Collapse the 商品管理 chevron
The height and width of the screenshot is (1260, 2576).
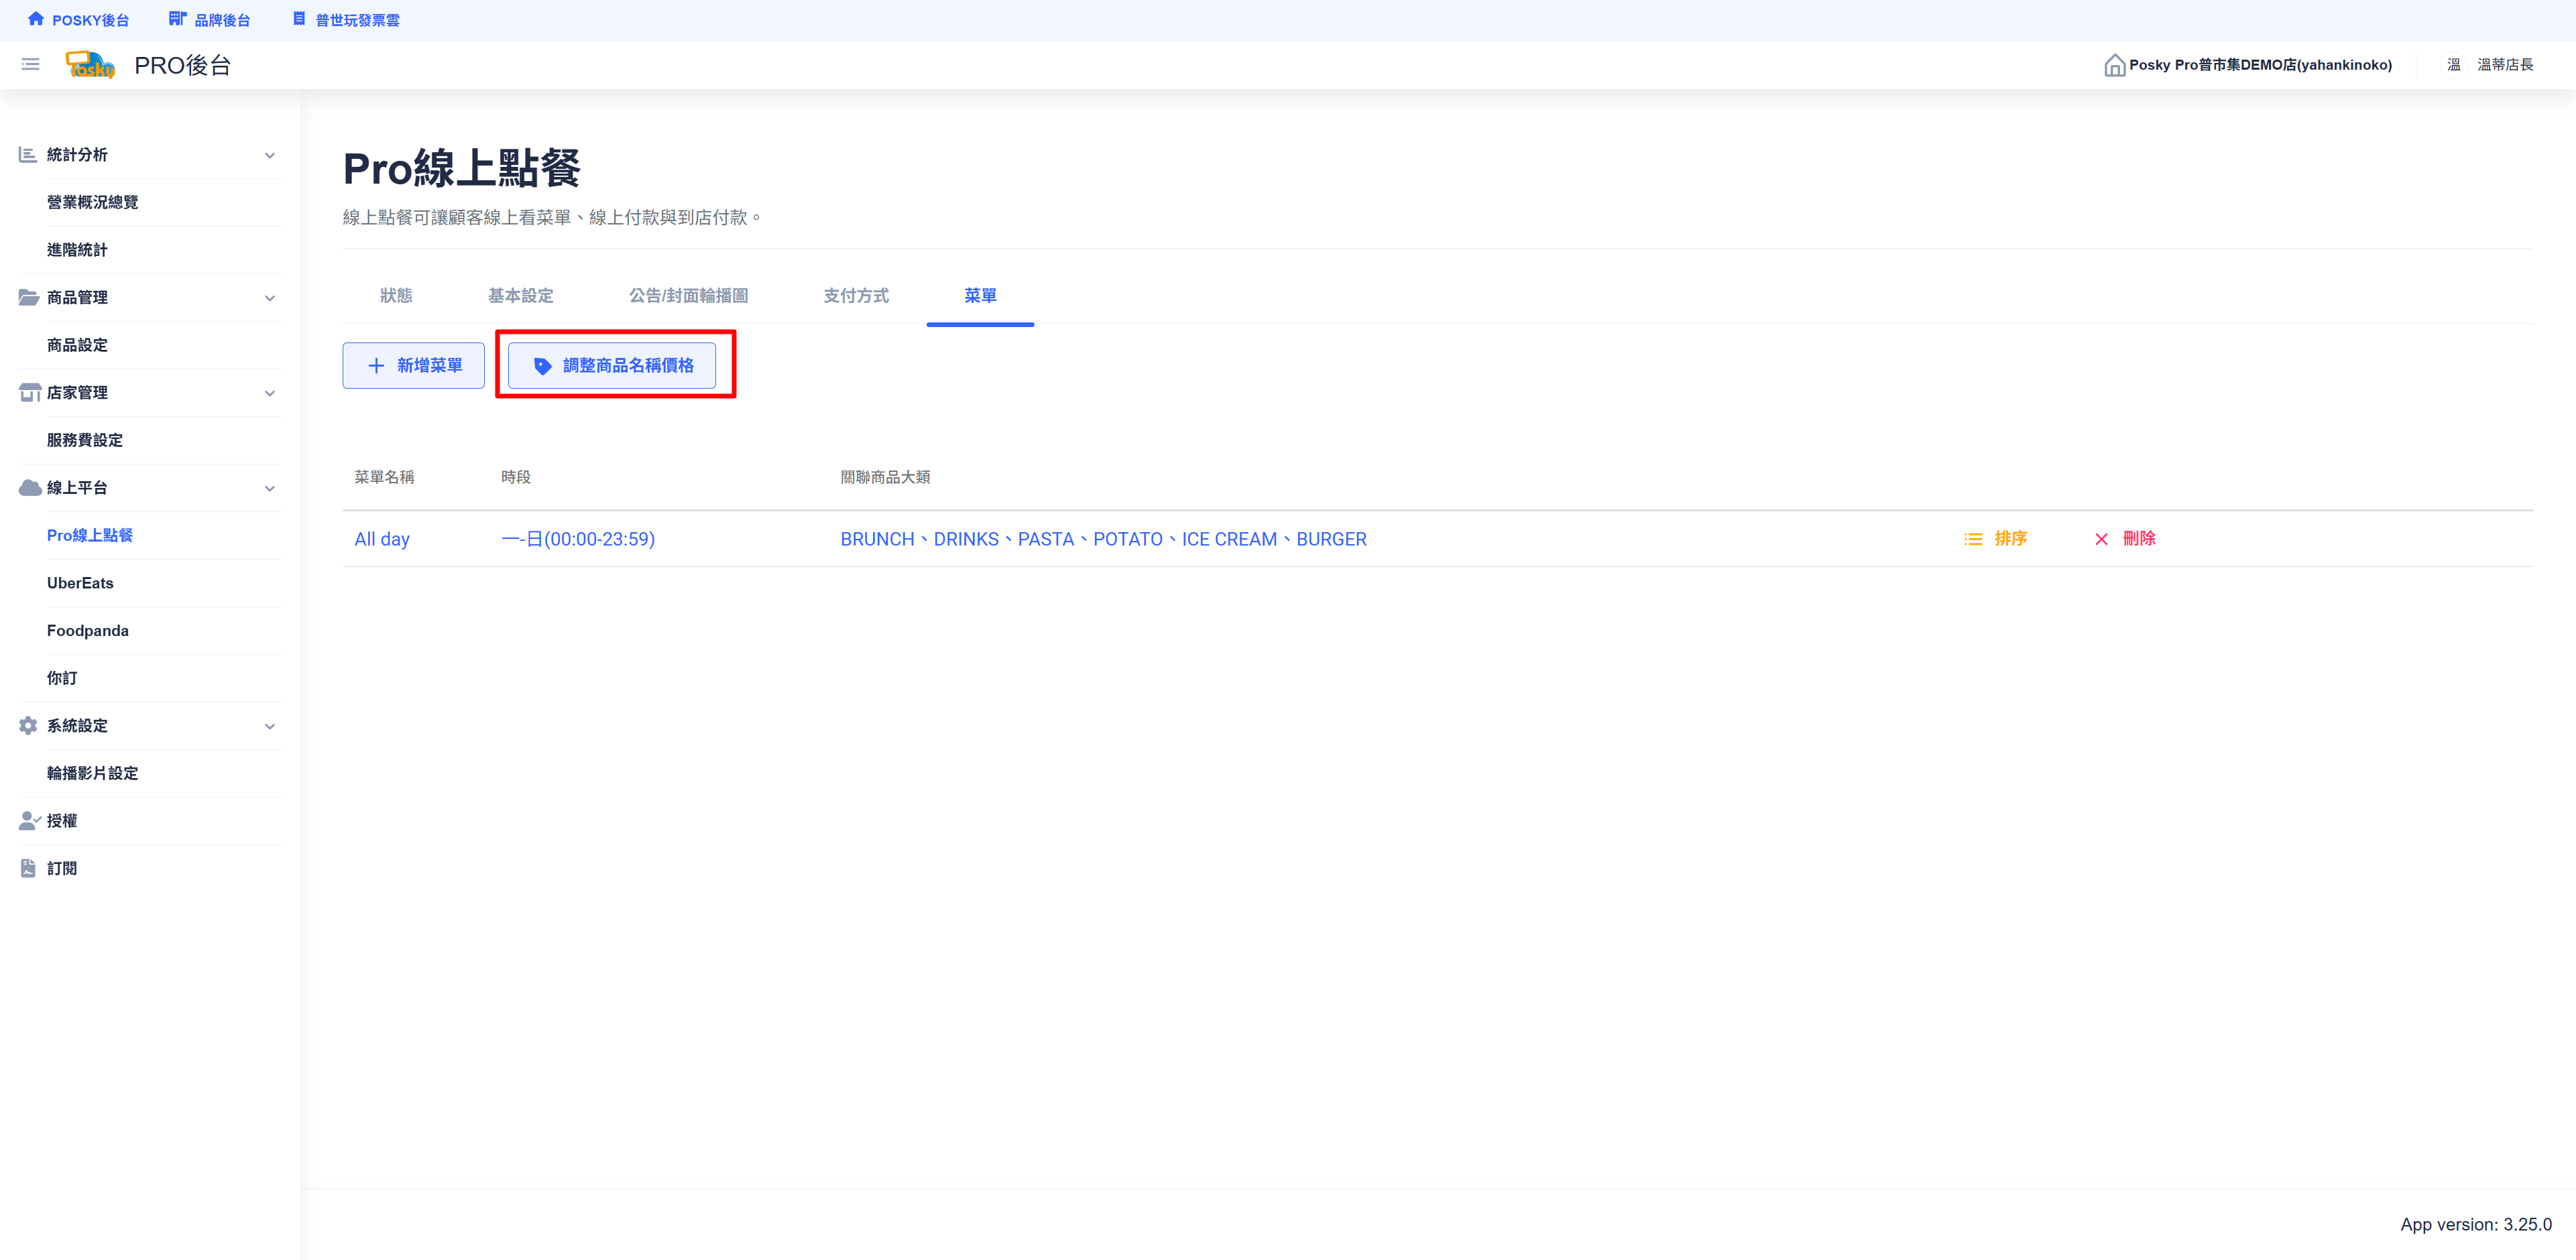(x=269, y=298)
